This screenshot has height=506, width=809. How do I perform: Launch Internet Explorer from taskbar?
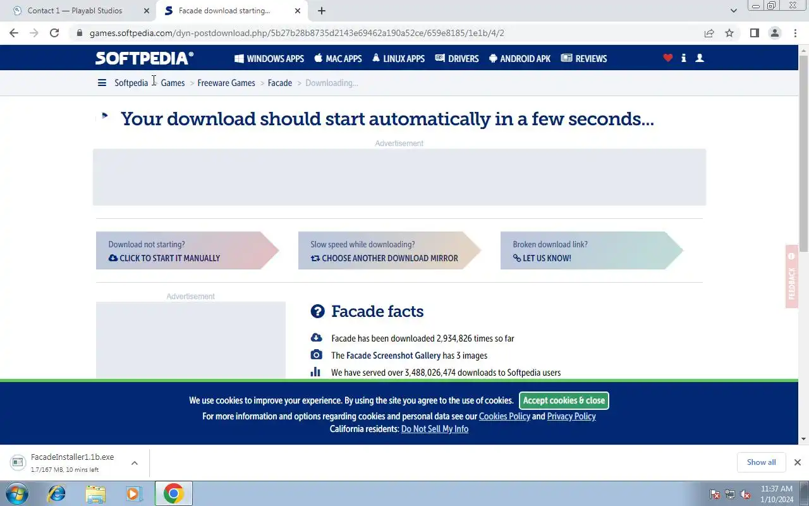coord(57,493)
